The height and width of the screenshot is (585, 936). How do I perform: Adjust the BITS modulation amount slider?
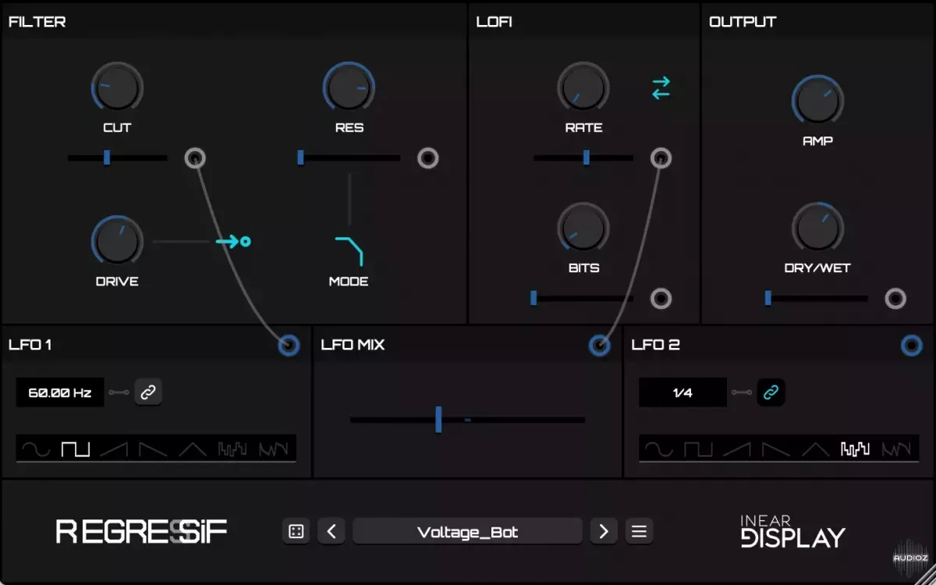582,298
